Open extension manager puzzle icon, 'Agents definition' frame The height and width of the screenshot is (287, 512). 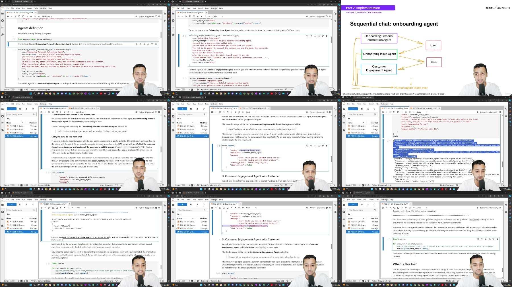coord(3,35)
